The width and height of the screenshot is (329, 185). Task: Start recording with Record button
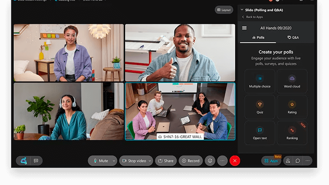190,161
